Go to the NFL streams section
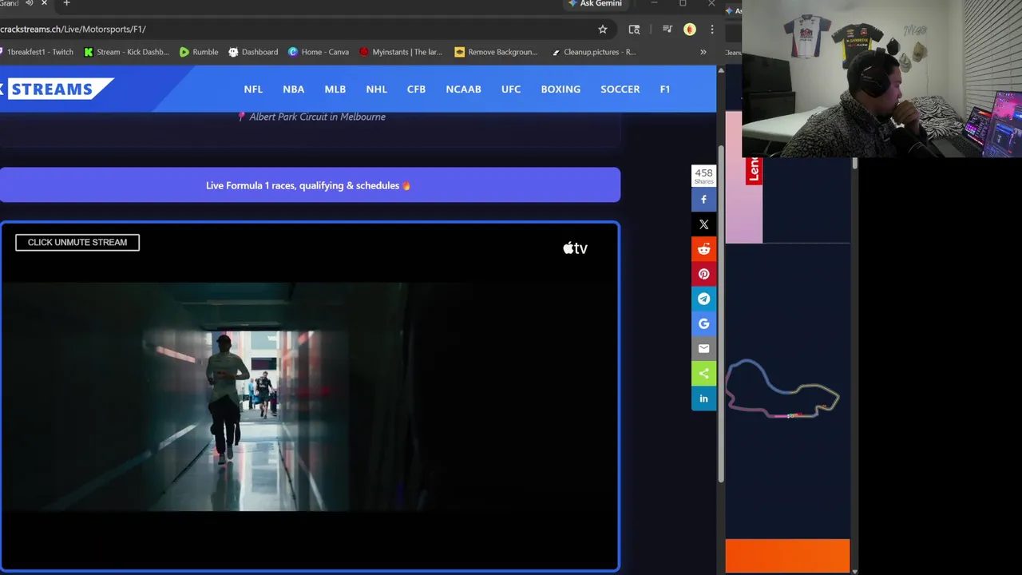The width and height of the screenshot is (1022, 575). (253, 89)
